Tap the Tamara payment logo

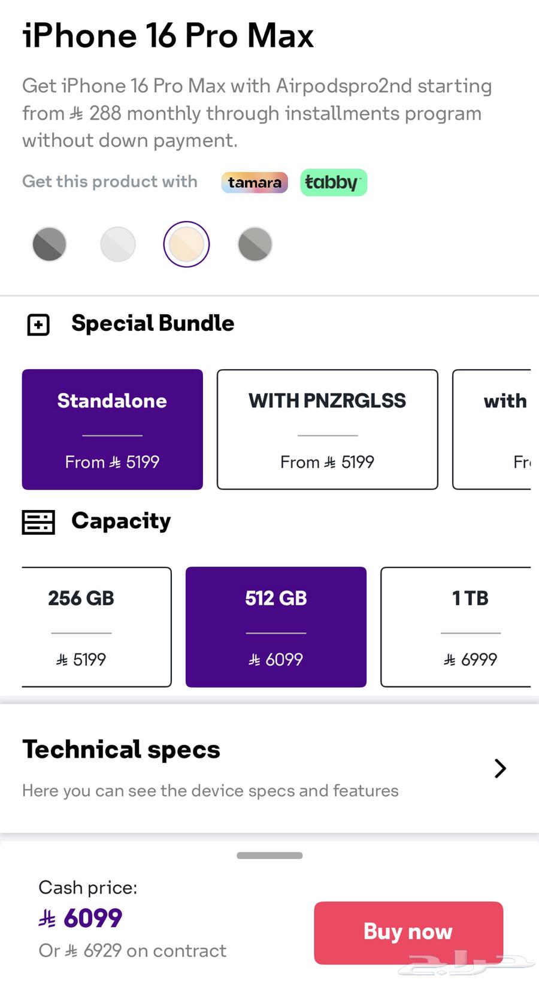pos(255,182)
